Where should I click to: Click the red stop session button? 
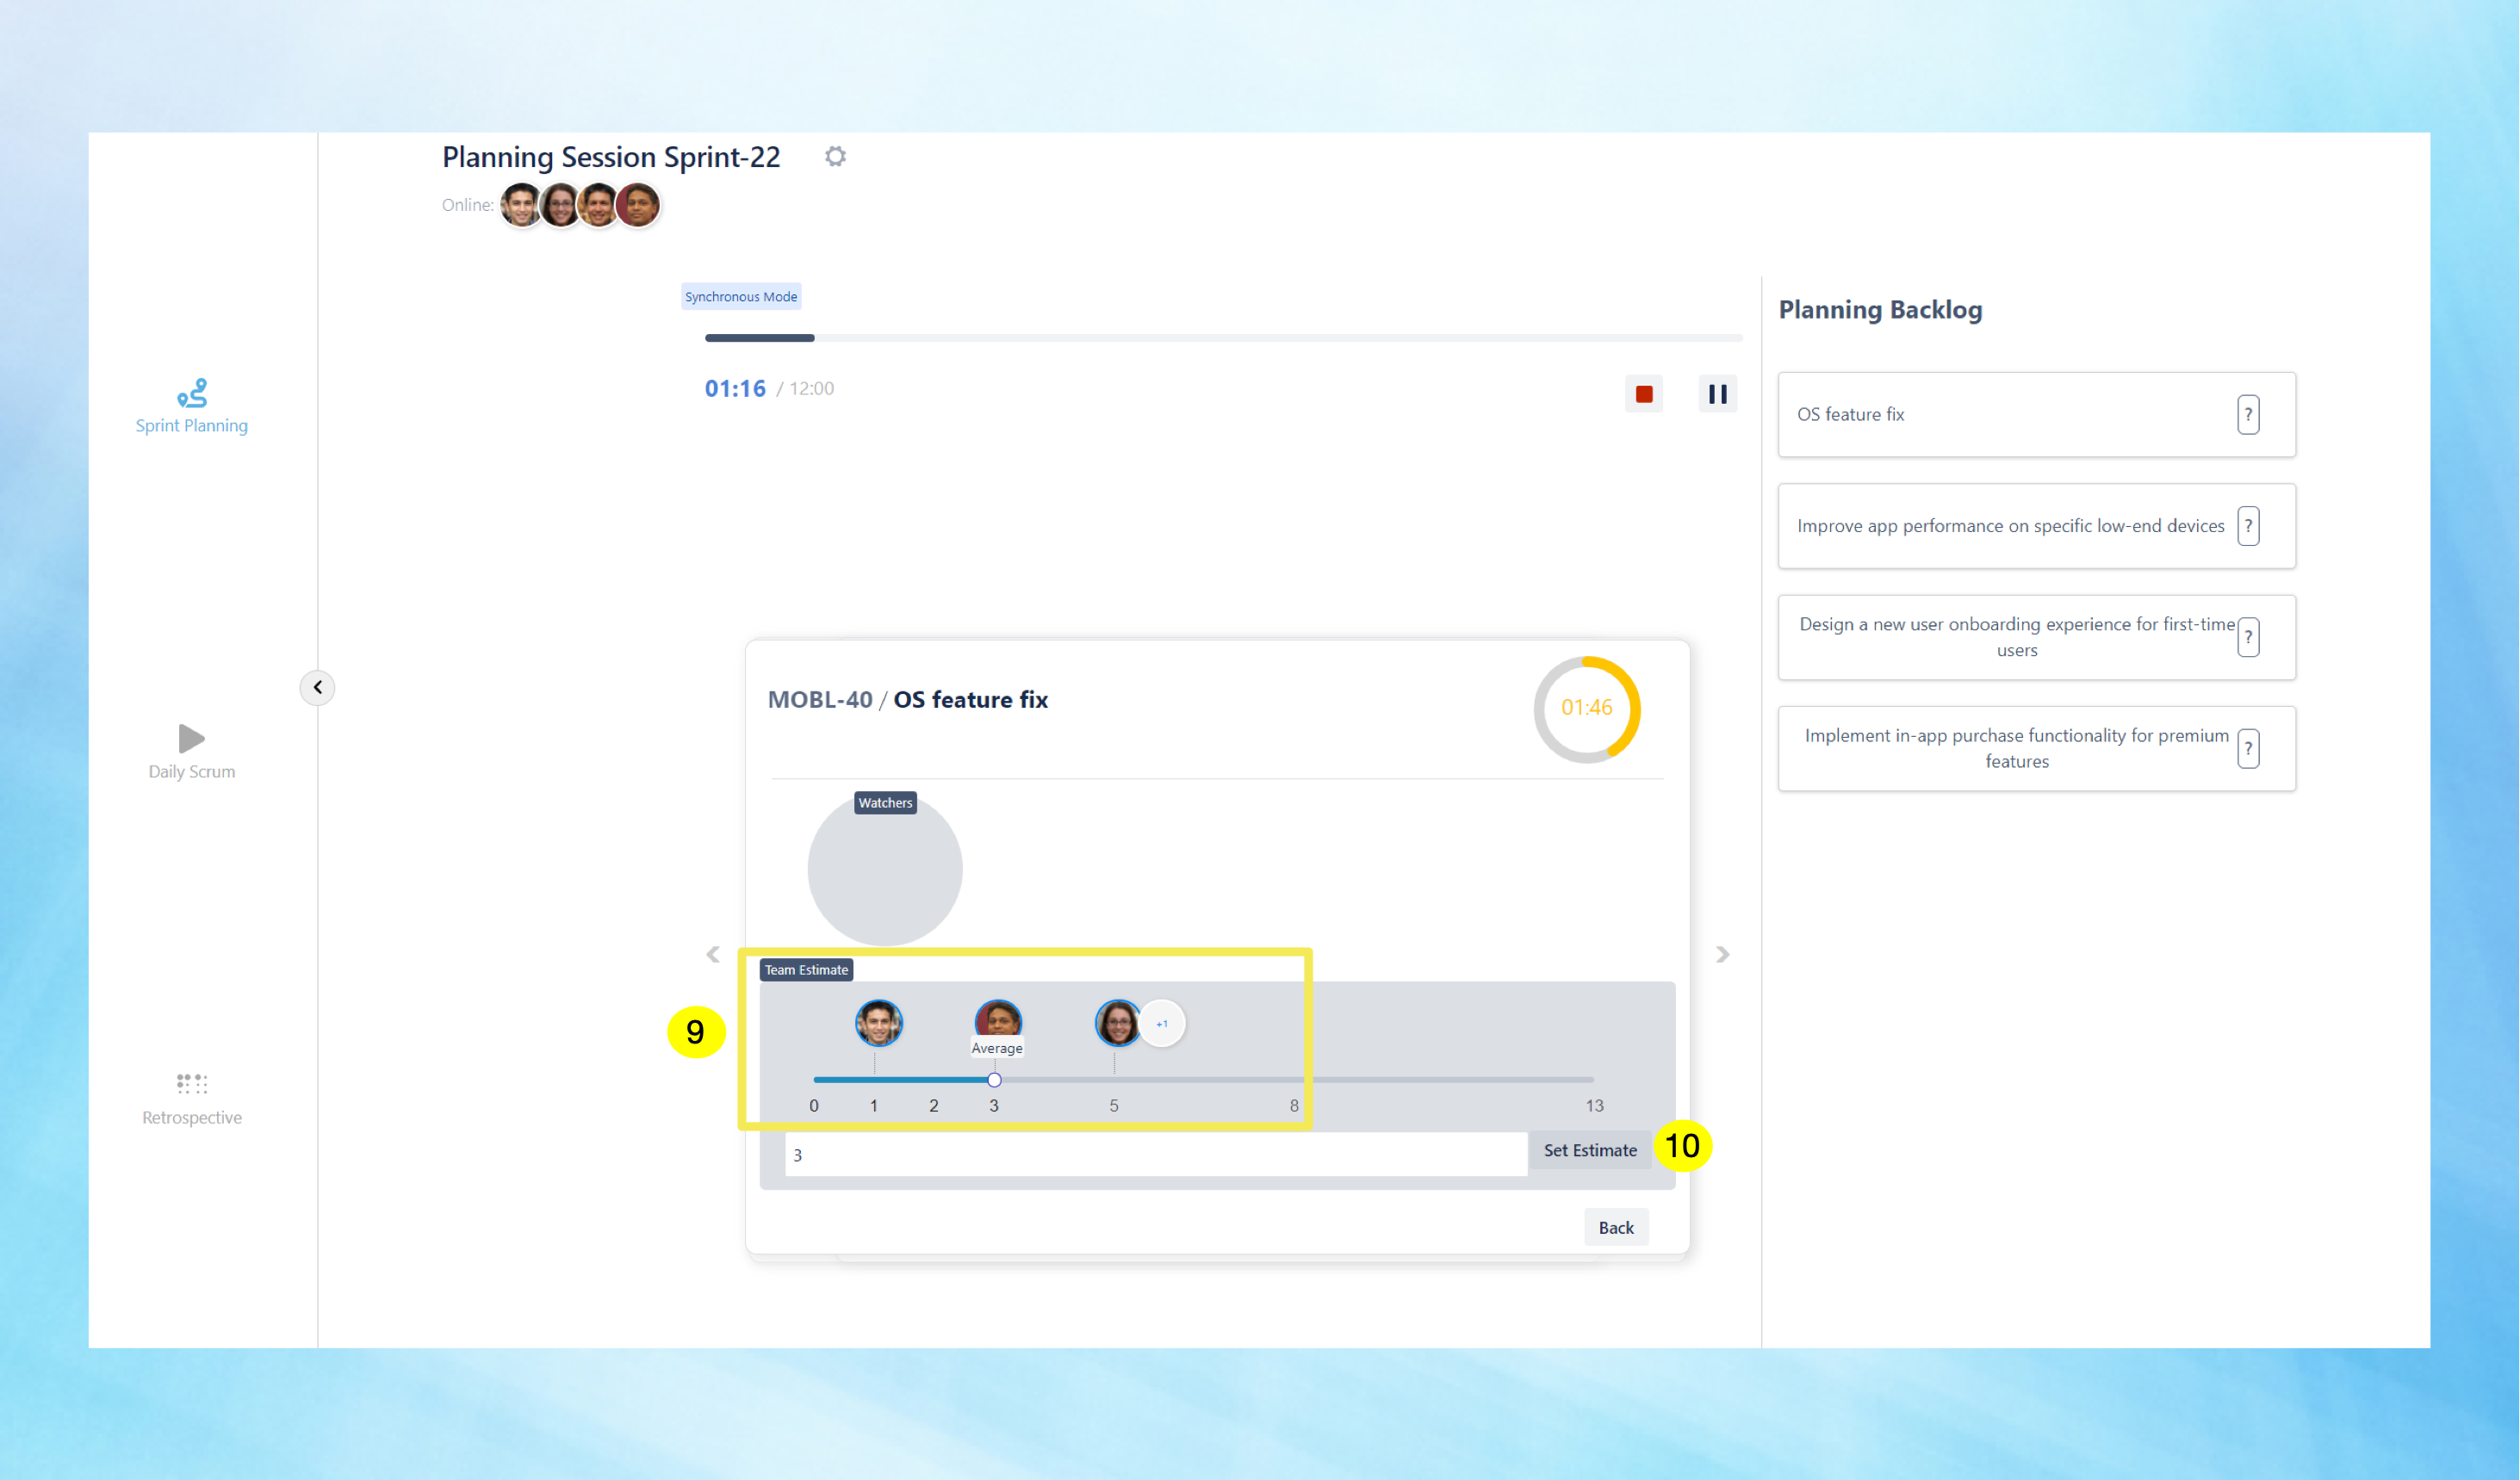1644,394
